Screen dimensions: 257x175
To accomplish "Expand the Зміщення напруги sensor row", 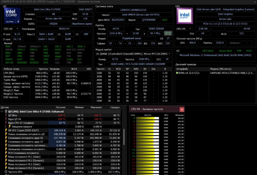I will pos(6,126).
